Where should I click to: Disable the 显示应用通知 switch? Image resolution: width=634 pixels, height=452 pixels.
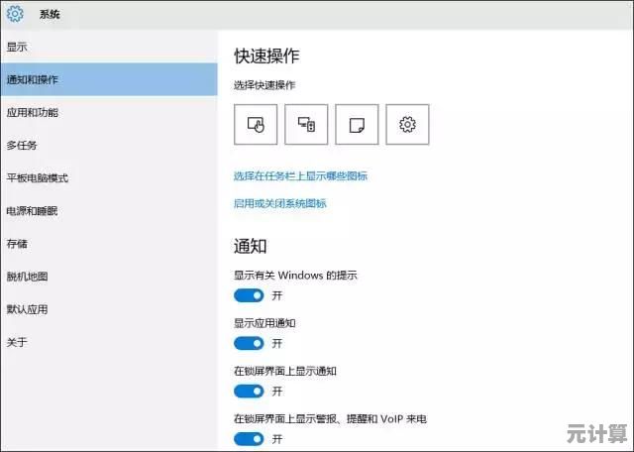click(x=249, y=343)
